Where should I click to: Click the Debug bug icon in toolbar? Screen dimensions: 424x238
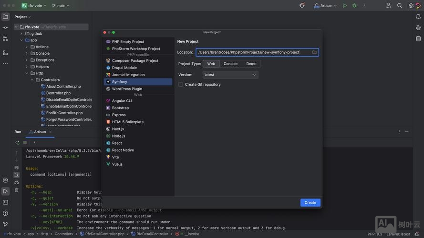[354, 6]
